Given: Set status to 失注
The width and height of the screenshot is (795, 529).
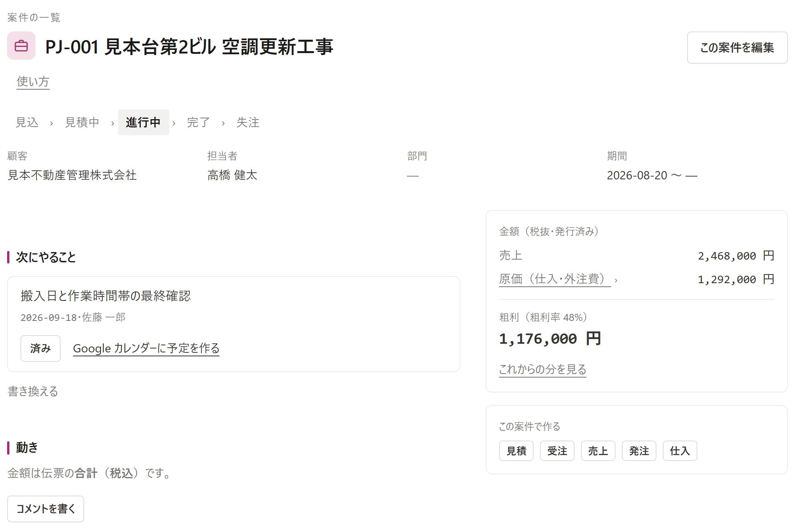Looking at the screenshot, I should point(248,122).
